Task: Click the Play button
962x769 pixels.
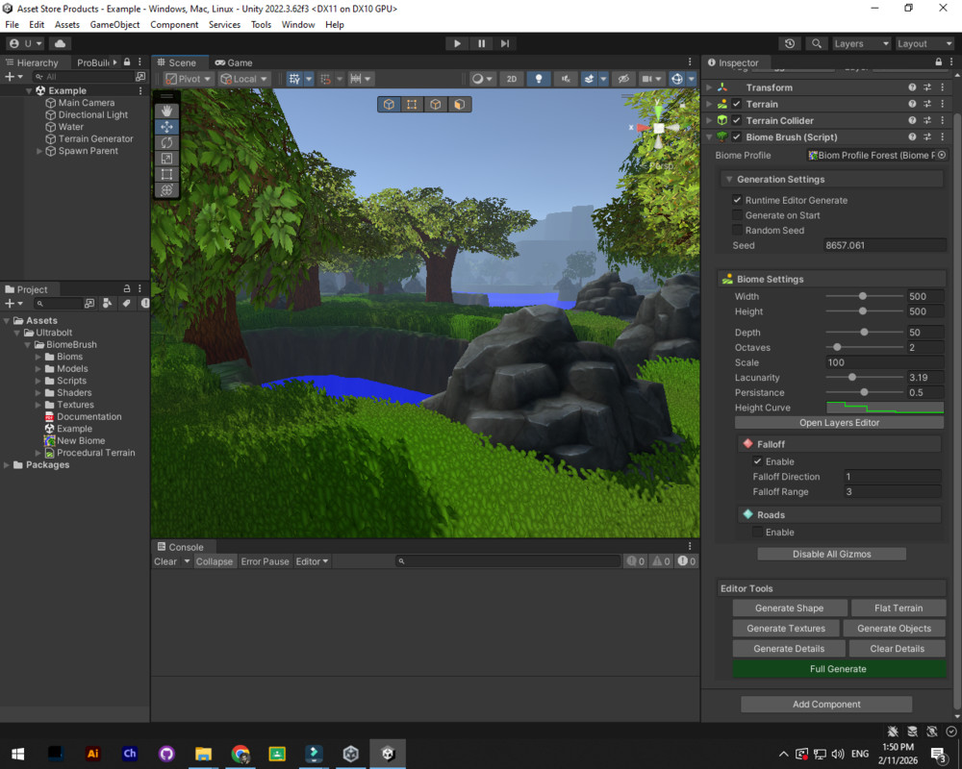Action: [x=457, y=43]
